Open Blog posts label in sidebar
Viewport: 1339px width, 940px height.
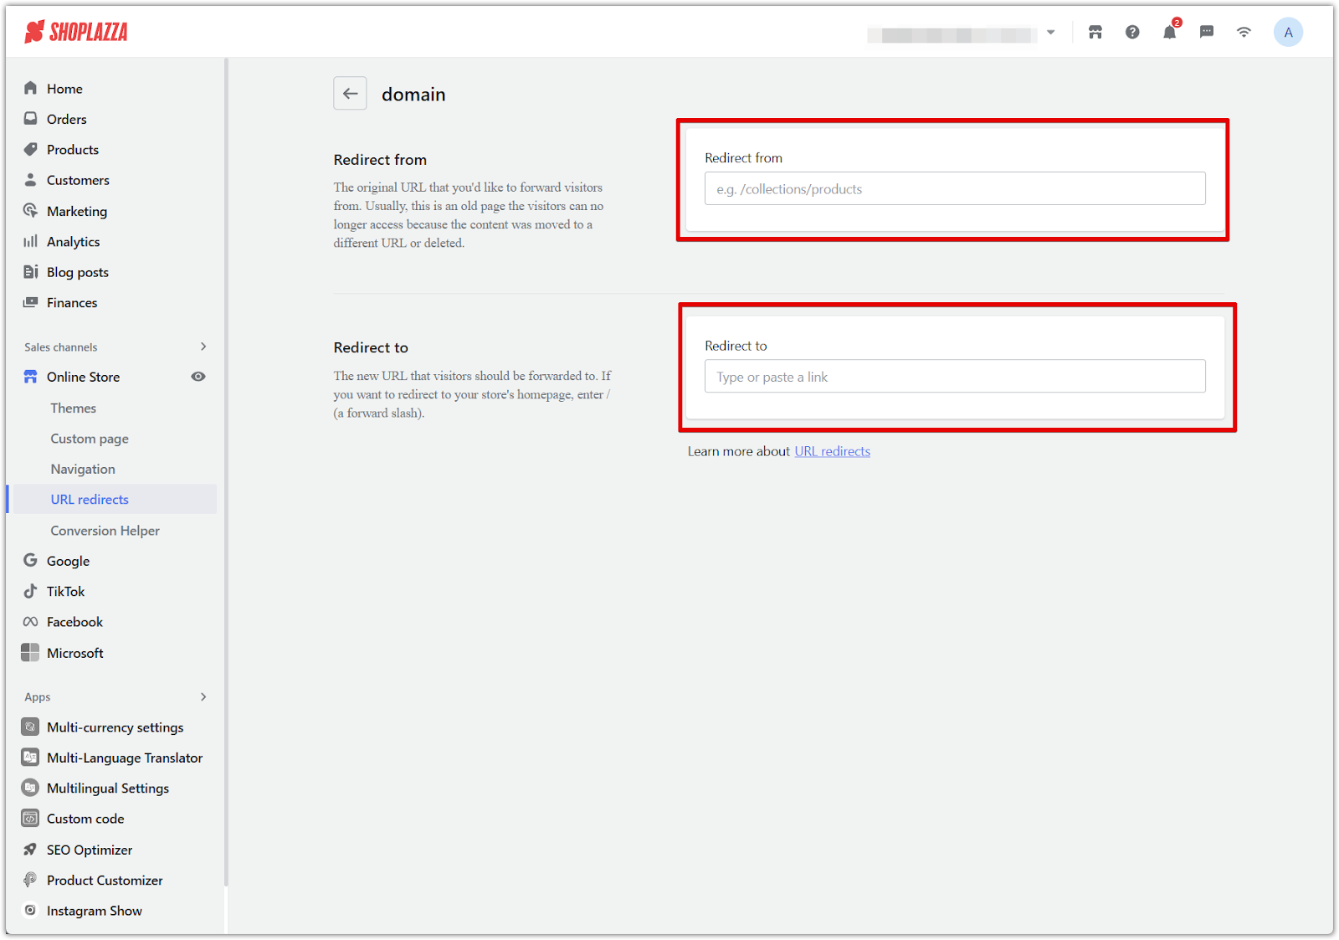point(78,272)
